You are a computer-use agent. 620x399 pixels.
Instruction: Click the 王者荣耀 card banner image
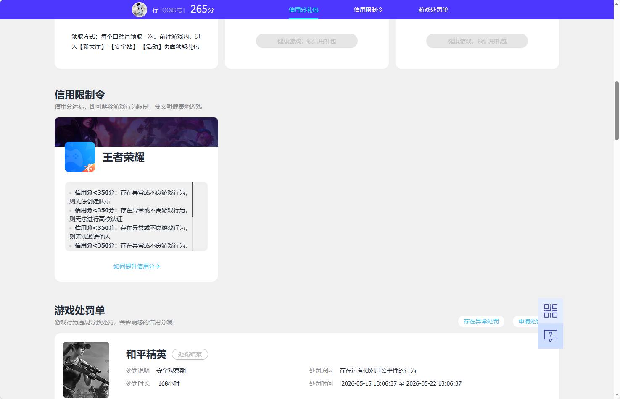click(x=136, y=132)
